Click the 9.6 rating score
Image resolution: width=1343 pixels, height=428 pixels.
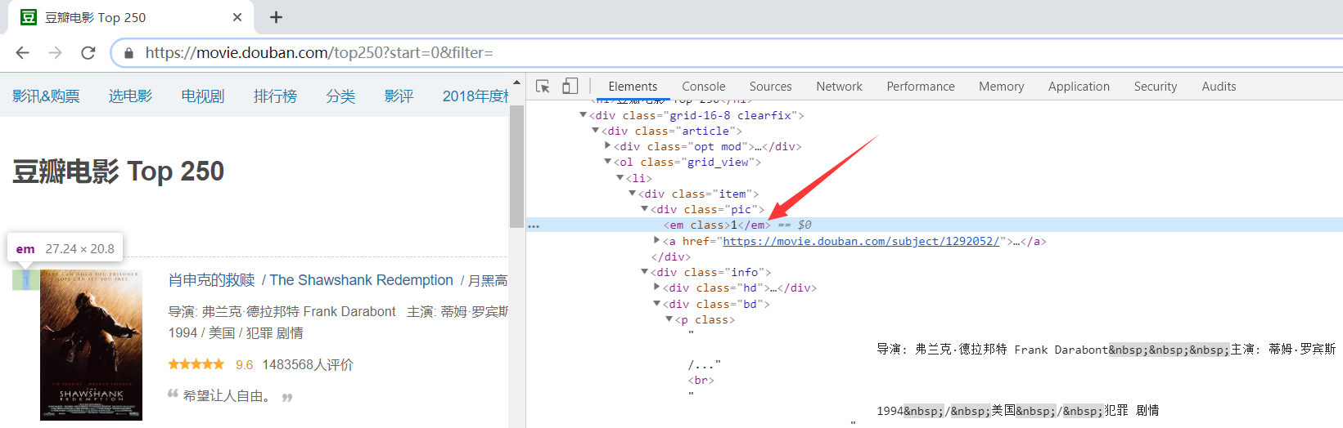point(245,365)
